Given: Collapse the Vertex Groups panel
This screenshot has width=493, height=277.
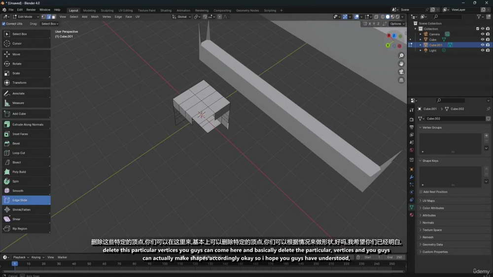Looking at the screenshot, I should [432, 128].
